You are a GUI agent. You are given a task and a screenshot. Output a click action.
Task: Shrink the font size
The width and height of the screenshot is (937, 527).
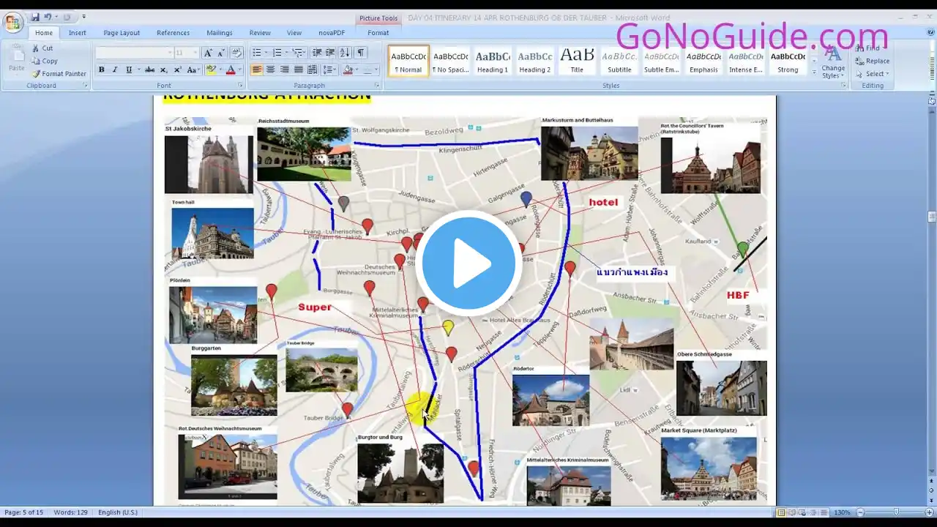click(x=220, y=53)
